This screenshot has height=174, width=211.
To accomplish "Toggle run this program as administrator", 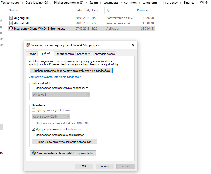I will (x=34, y=135).
